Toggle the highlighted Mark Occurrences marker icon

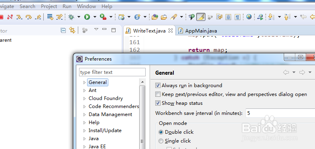coord(201,17)
